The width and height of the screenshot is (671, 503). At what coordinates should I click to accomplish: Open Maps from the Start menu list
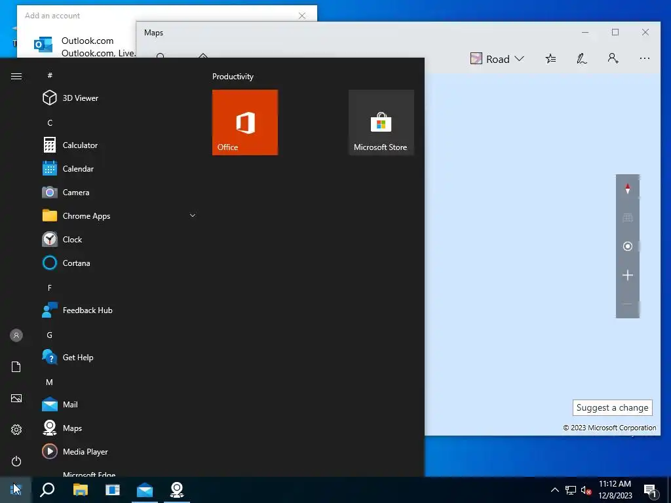120,428
